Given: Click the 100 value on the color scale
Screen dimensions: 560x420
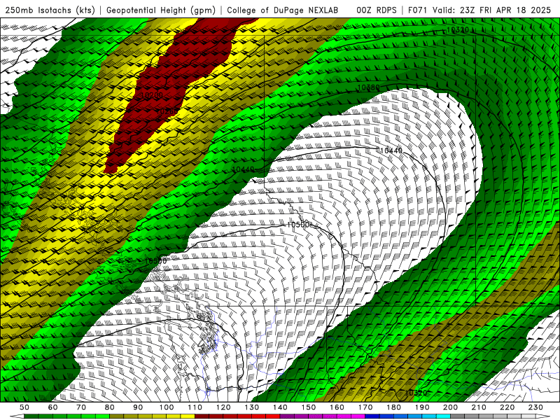Looking at the screenshot, I should (x=167, y=407).
